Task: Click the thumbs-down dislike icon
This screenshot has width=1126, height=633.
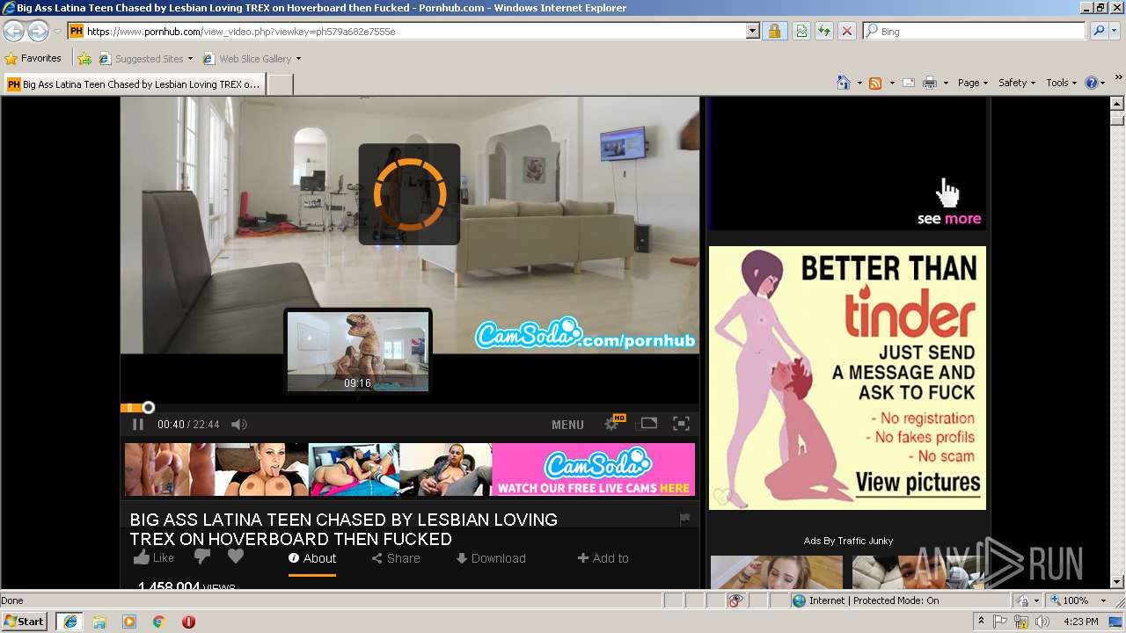Action: click(202, 557)
